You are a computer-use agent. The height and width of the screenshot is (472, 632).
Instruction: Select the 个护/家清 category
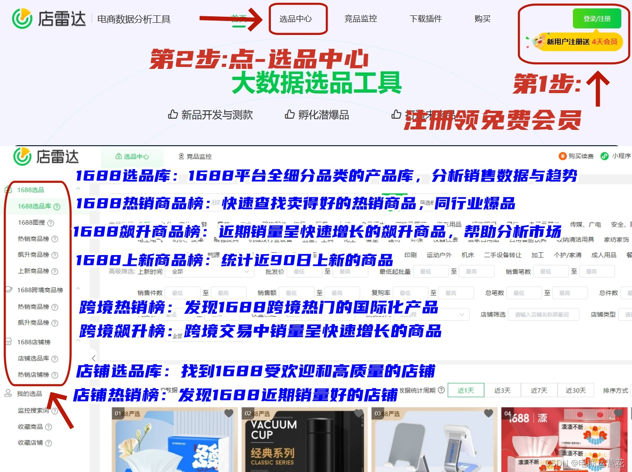click(x=567, y=255)
